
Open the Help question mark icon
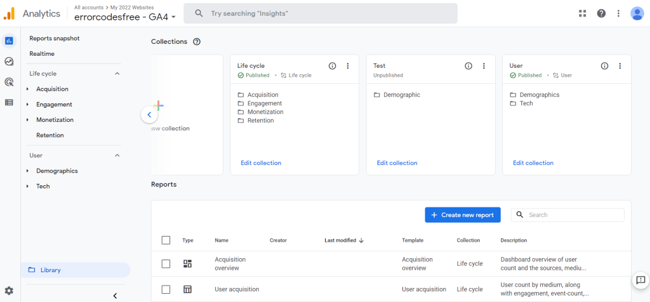601,13
